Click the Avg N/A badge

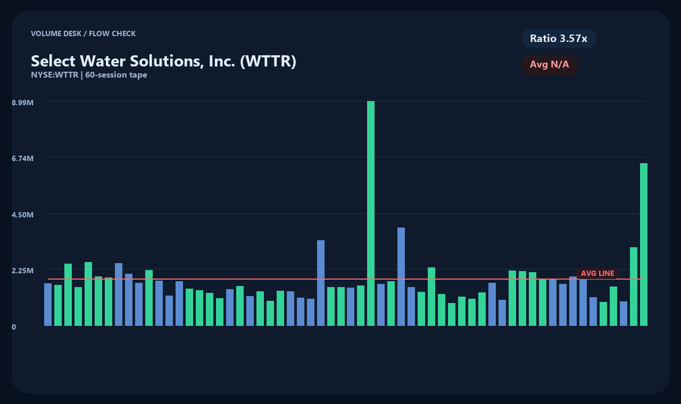point(550,65)
